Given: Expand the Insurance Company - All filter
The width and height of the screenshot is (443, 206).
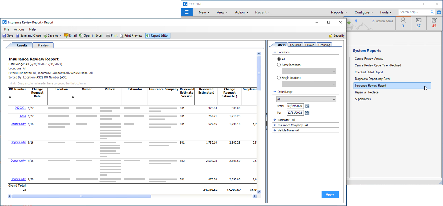Looking at the screenshot, I should tap(275, 125).
